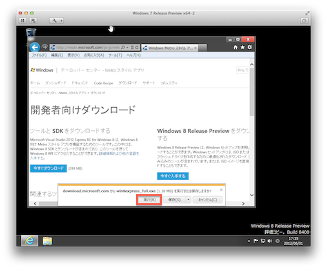Screen dimensions: 327x269
Task: Enter full screen via the Mac window arrows
Action: [x=307, y=14]
